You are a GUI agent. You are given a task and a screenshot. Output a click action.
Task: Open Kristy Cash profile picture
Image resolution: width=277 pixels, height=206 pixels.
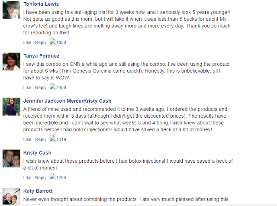pyautogui.click(x=11, y=158)
